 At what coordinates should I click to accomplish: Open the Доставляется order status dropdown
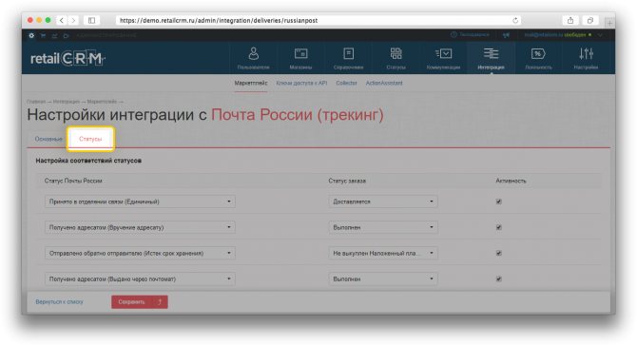[383, 202]
